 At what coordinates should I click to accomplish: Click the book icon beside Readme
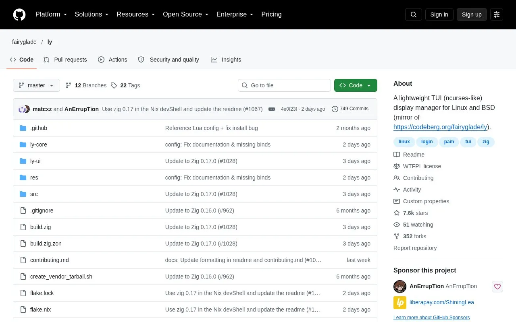(x=397, y=155)
